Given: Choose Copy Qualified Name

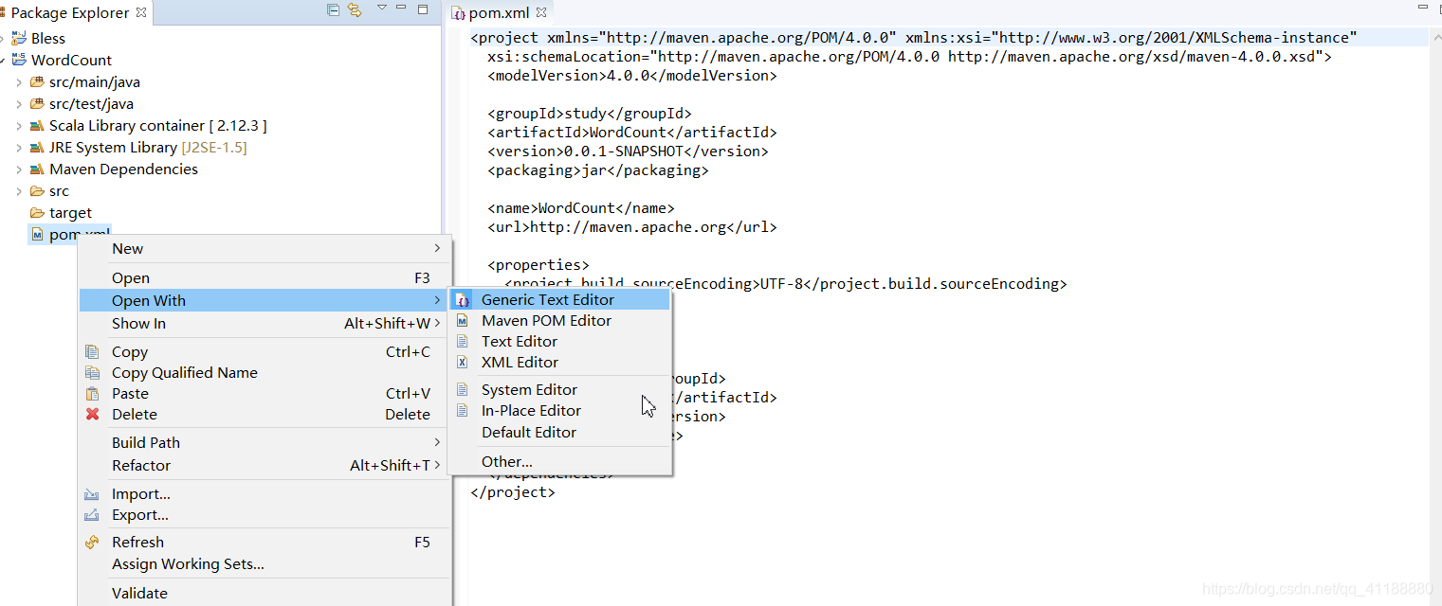Looking at the screenshot, I should [x=265, y=372].
